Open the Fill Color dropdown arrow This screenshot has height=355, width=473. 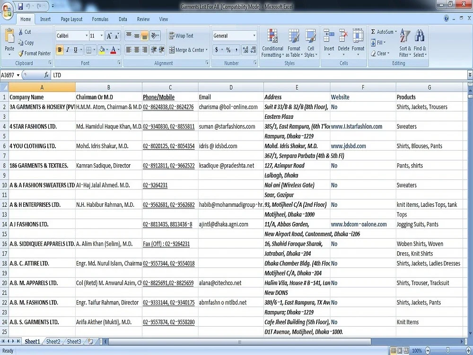[x=107, y=50]
